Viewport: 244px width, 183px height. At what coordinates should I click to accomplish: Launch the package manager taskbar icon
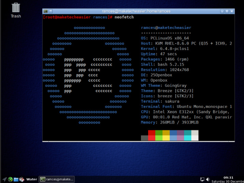(22, 179)
